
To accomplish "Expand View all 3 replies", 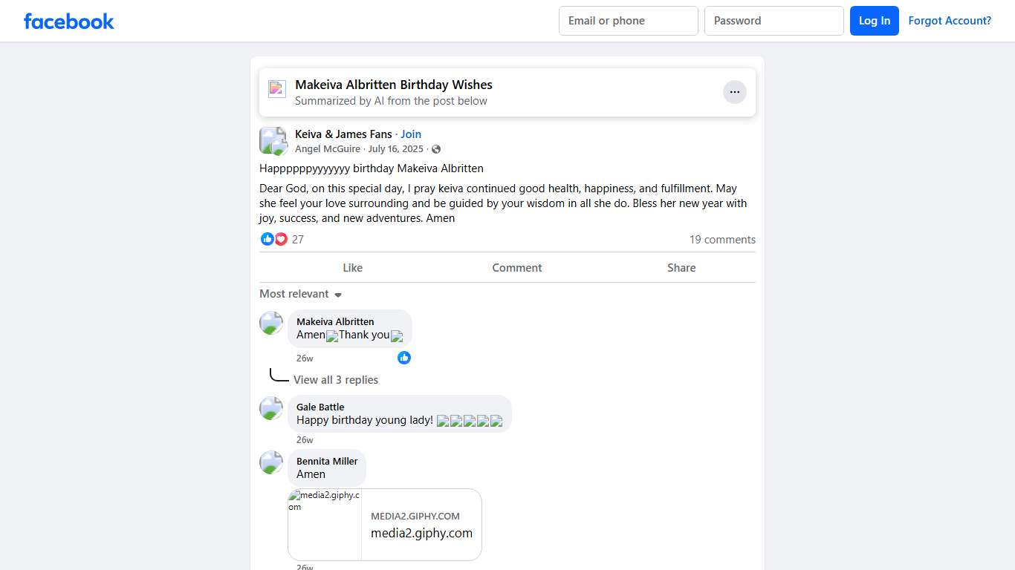I will click(336, 380).
